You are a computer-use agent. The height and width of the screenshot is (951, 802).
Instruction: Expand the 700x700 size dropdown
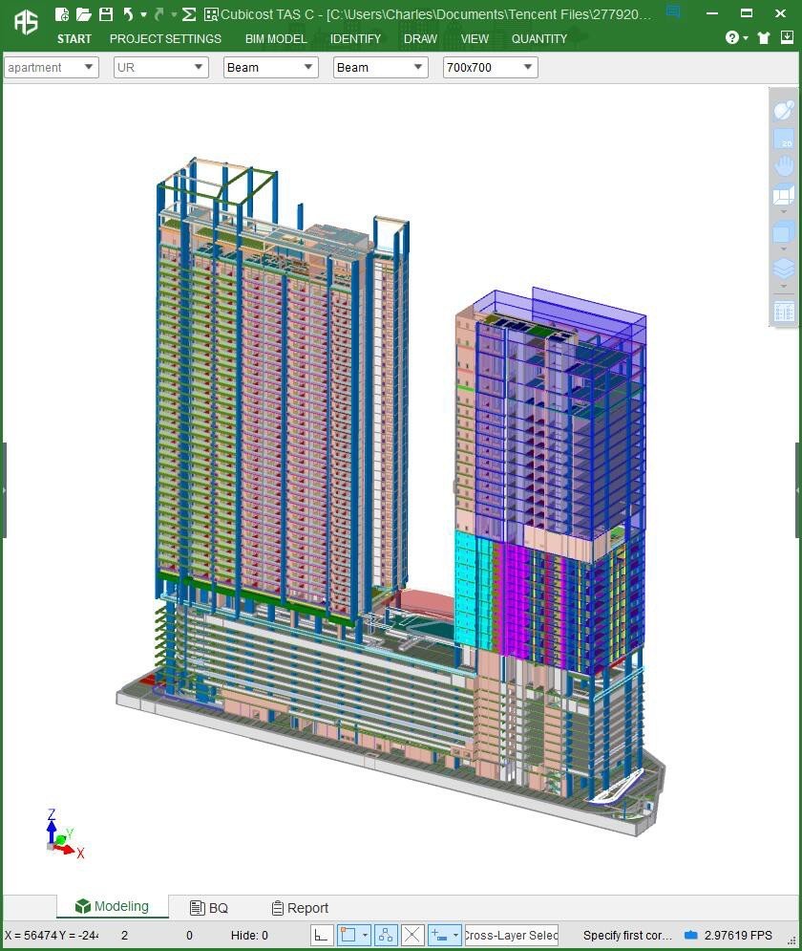pyautogui.click(x=490, y=68)
